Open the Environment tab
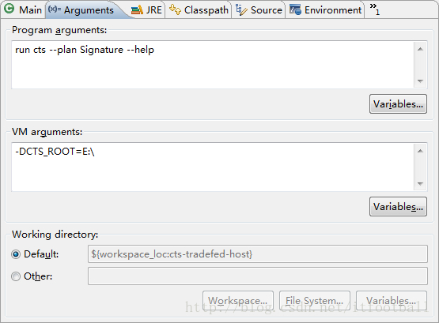The height and width of the screenshot is (323, 439). 326,10
